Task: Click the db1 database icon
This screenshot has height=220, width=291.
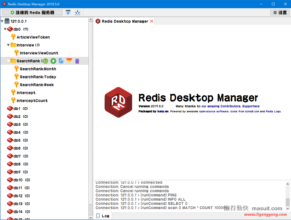Action: click(x=10, y=108)
